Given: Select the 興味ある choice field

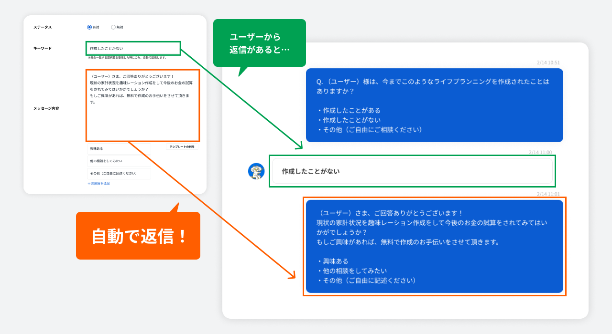Looking at the screenshot, I should pos(118,149).
